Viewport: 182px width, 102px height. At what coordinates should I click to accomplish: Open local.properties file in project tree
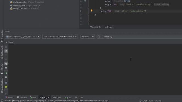19,8
